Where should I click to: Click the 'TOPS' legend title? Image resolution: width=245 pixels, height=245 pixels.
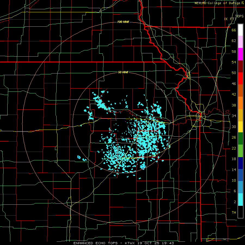[239, 16]
